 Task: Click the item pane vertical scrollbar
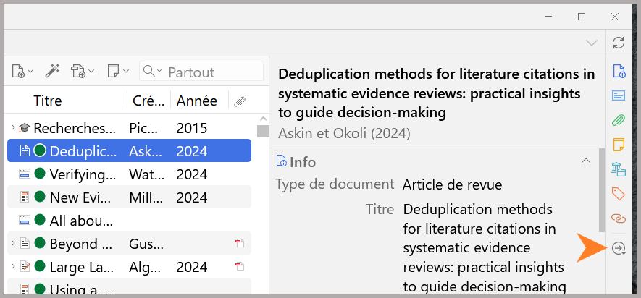(x=602, y=190)
